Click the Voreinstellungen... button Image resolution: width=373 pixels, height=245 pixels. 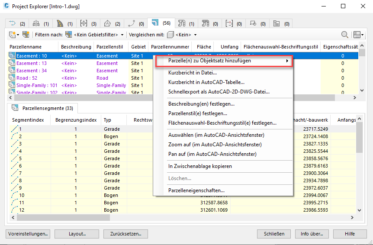(28, 234)
